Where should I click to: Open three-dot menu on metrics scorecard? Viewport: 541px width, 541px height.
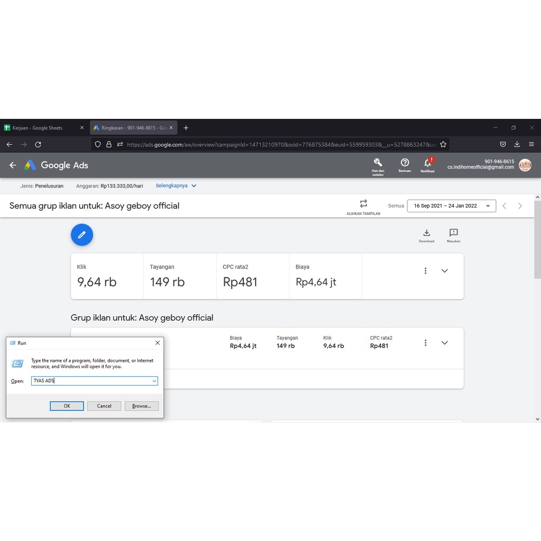point(425,271)
